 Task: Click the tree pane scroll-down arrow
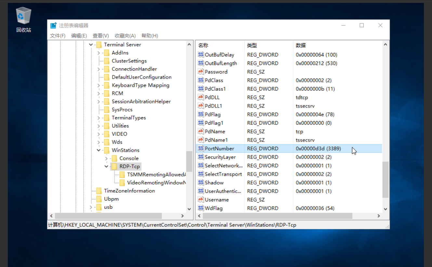pyautogui.click(x=189, y=209)
